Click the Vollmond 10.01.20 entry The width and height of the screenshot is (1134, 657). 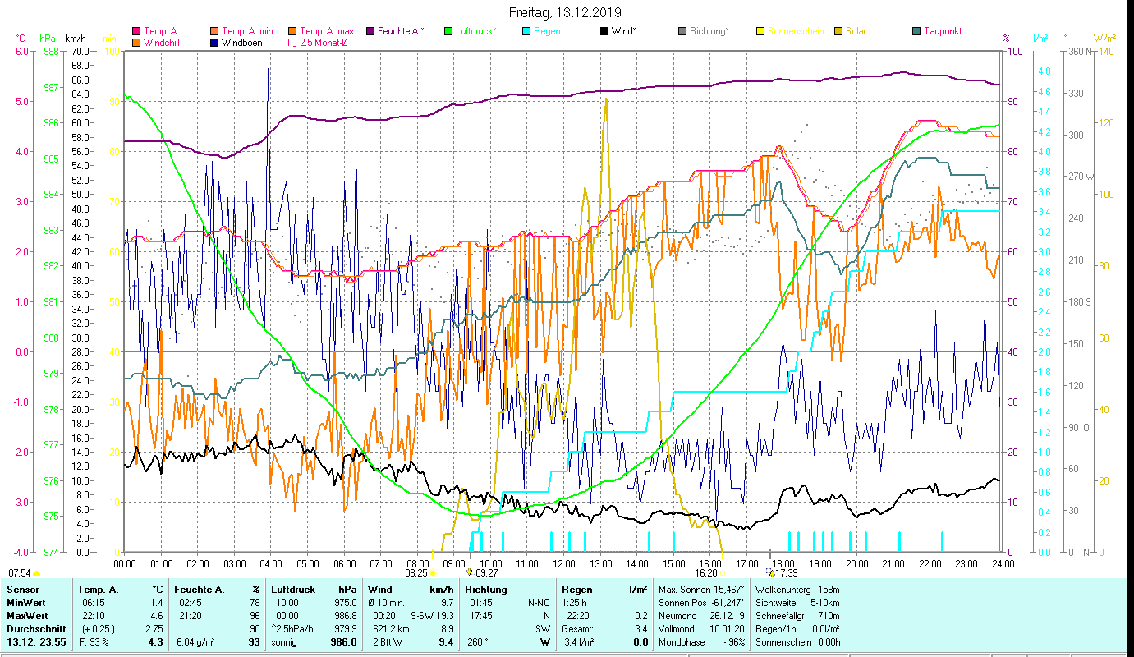pos(702,629)
